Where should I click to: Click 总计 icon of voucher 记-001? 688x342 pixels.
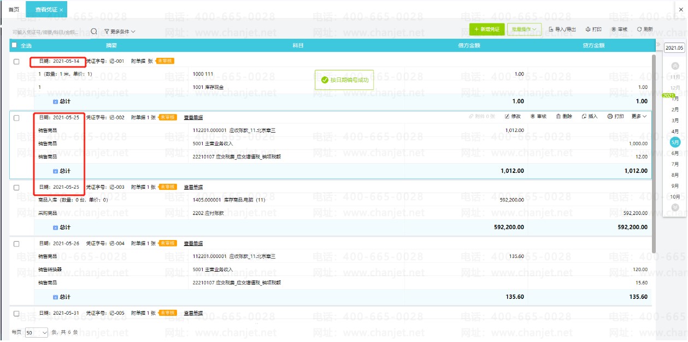[x=55, y=101]
